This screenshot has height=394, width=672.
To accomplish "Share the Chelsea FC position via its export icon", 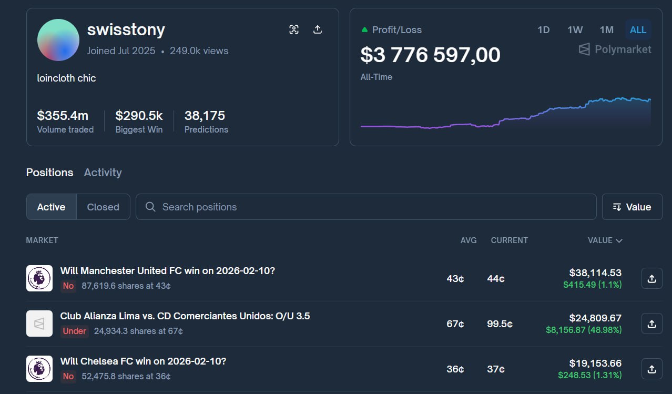I will 651,369.
